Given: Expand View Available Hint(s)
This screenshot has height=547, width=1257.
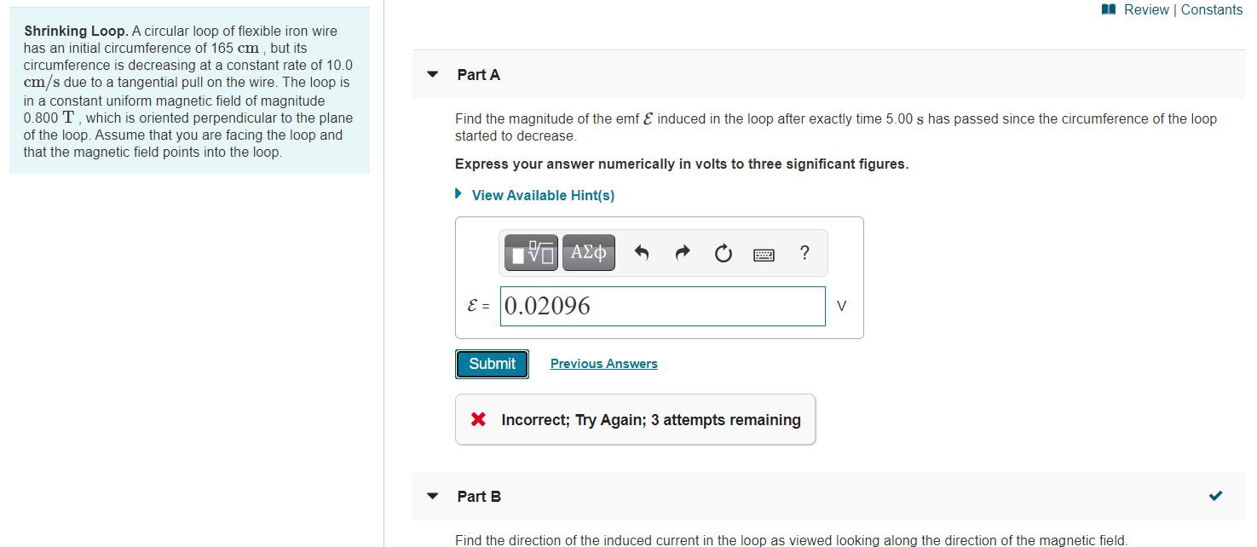Looking at the screenshot, I should click(543, 195).
